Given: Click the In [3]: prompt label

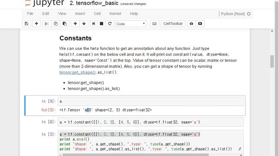Looking at the screenshot, I should tap(48, 134).
